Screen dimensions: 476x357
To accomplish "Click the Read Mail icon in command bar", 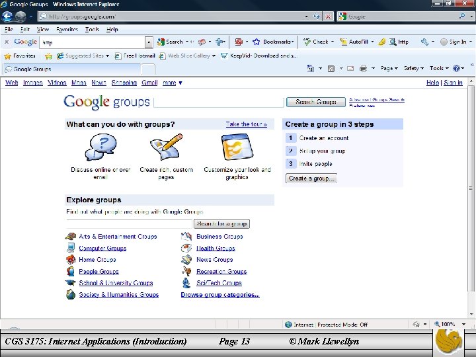I will click(x=350, y=69).
